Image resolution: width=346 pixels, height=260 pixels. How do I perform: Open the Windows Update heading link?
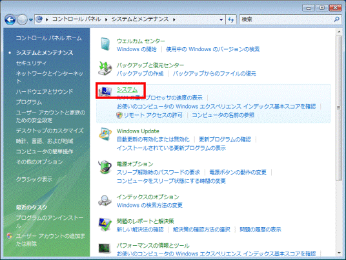pos(138,131)
